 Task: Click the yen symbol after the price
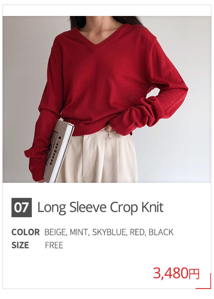(194, 274)
